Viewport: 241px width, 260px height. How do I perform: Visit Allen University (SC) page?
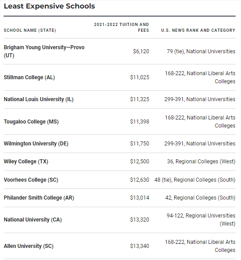pos(29,246)
